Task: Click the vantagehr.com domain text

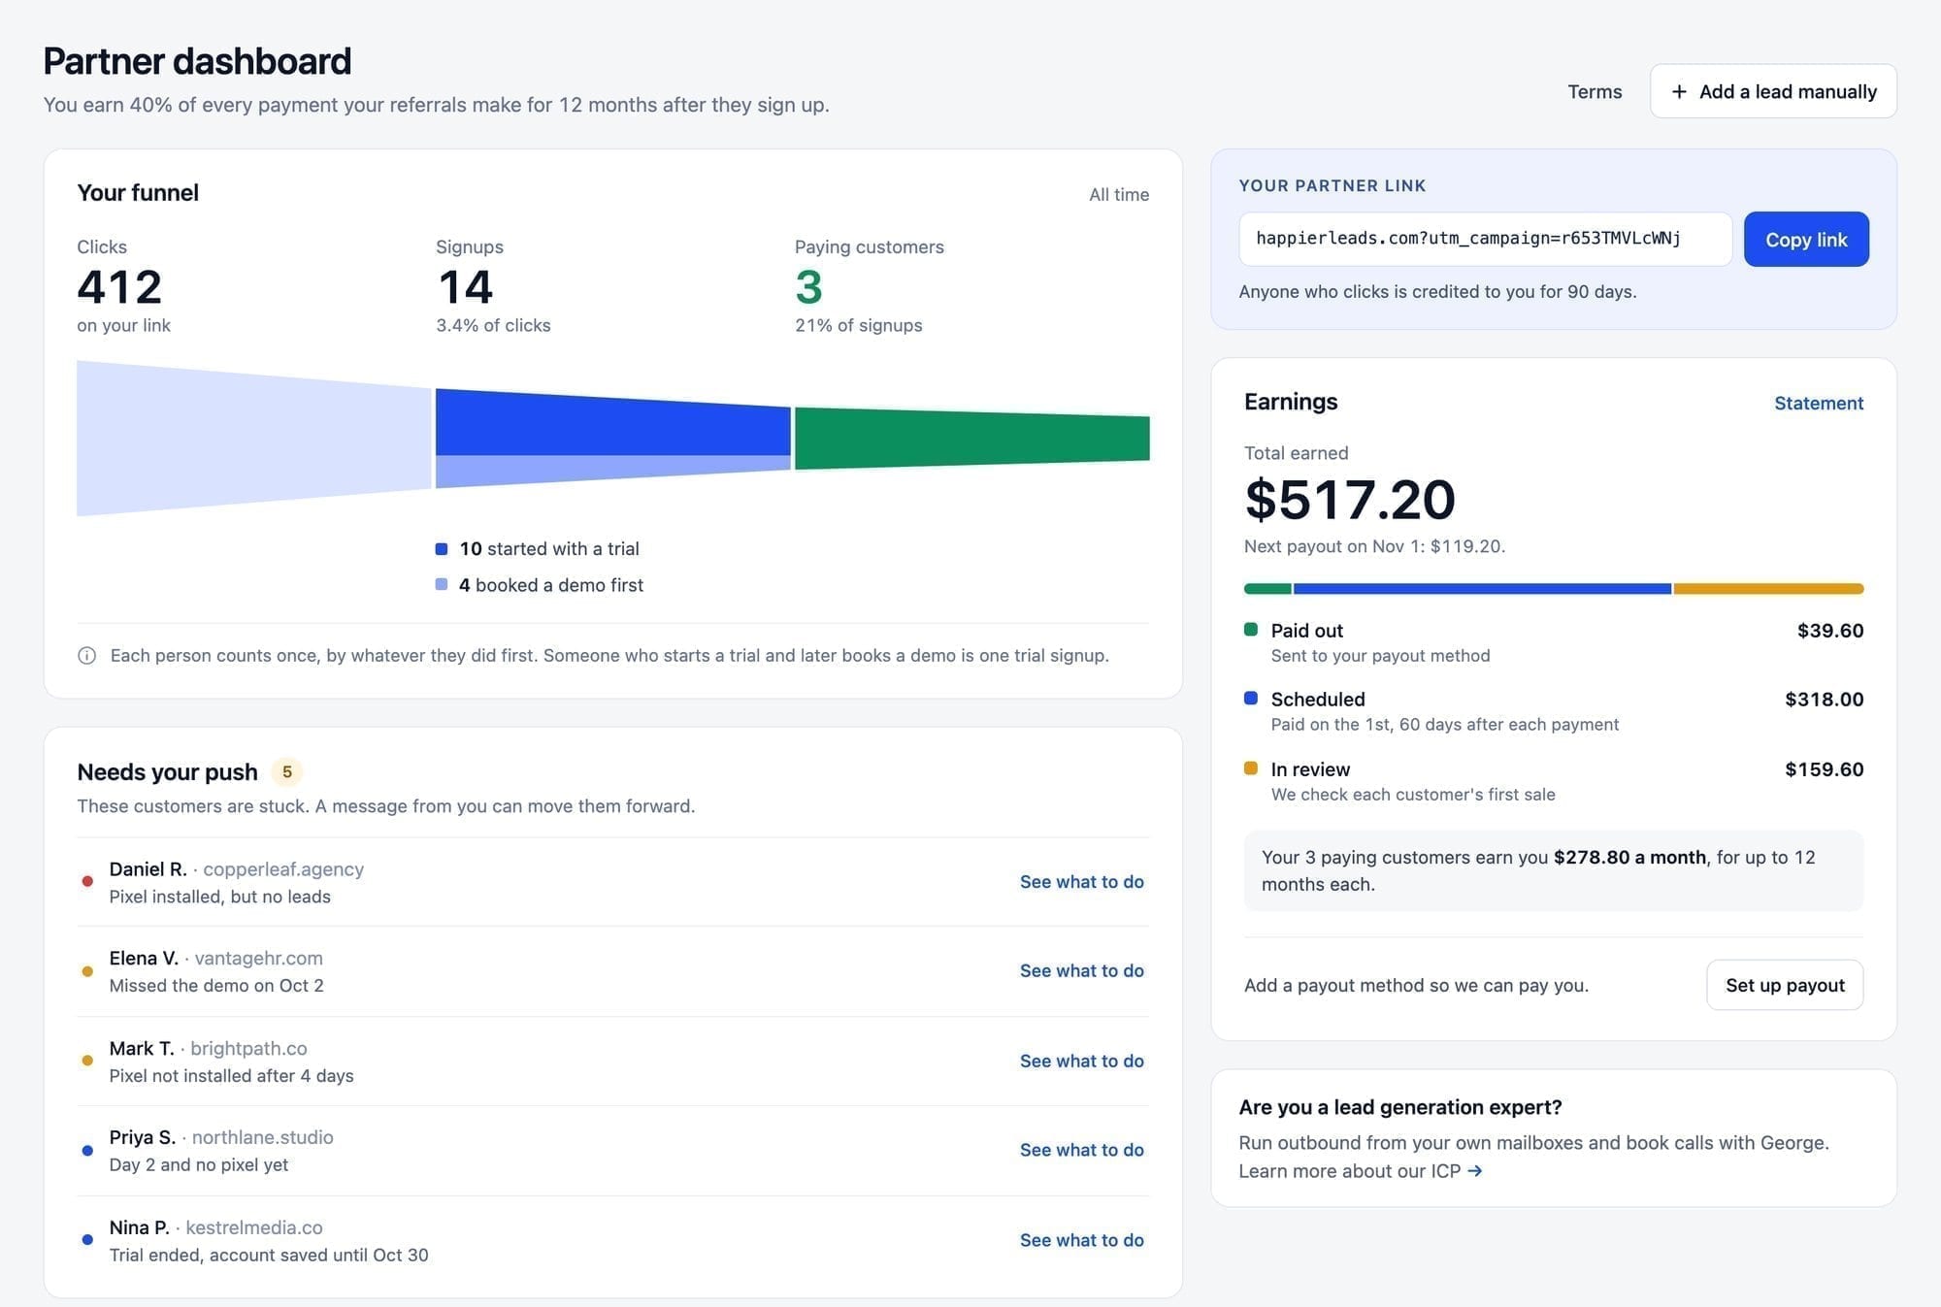Action: click(x=259, y=959)
